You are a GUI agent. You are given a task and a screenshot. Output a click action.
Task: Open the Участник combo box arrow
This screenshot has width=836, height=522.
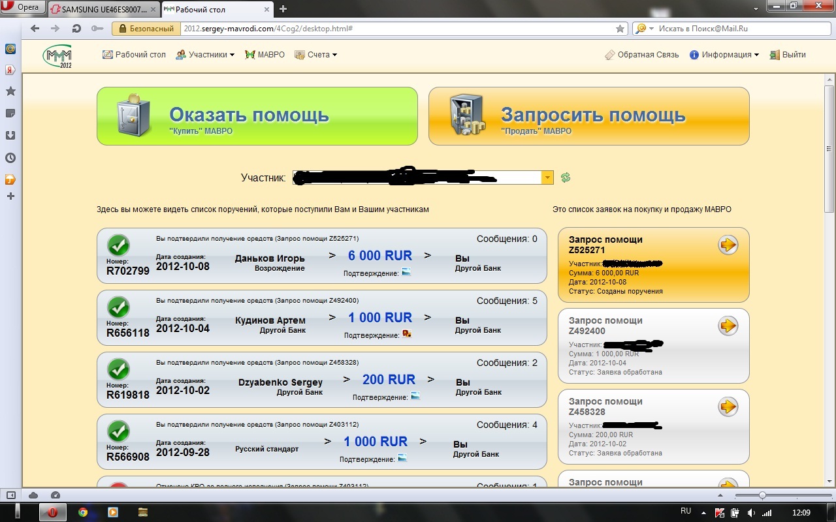(x=547, y=177)
